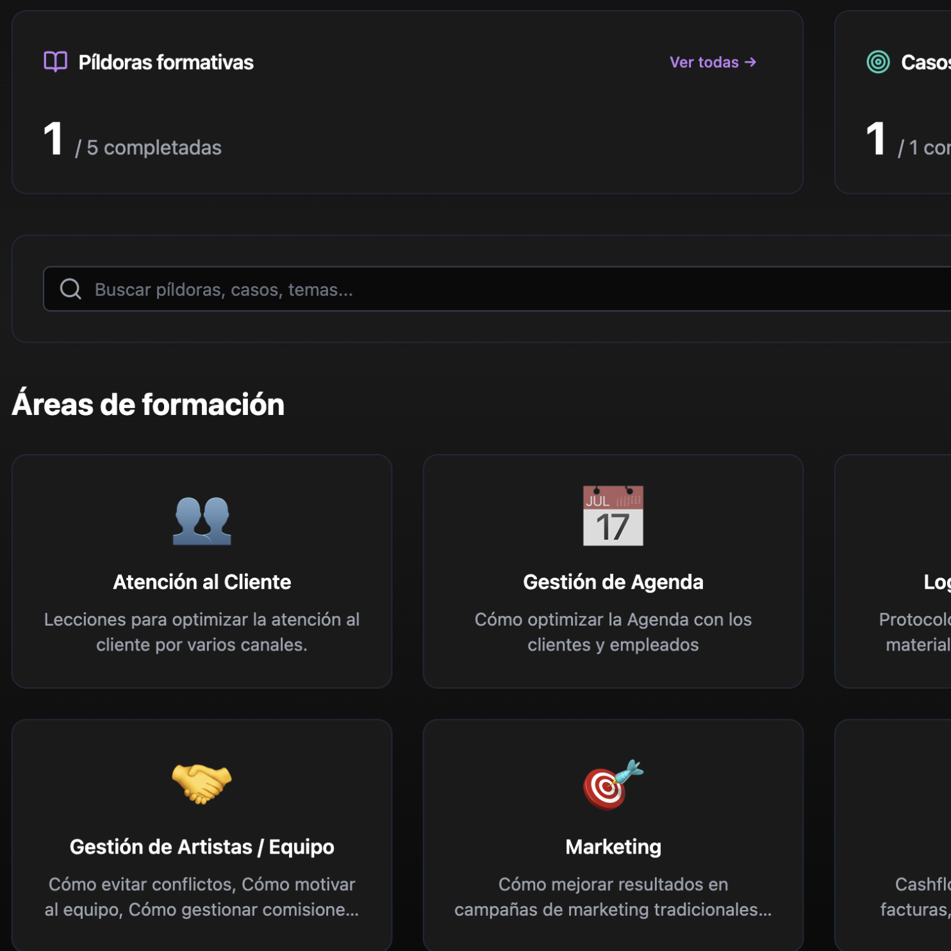This screenshot has width=951, height=951.
Task: Click the magnifier icon in search bar
Action: coord(70,289)
